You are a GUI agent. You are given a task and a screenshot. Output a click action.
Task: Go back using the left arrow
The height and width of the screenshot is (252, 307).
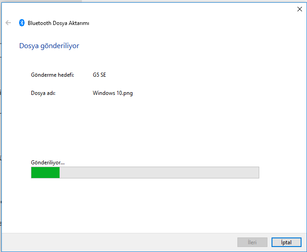pyautogui.click(x=8, y=23)
